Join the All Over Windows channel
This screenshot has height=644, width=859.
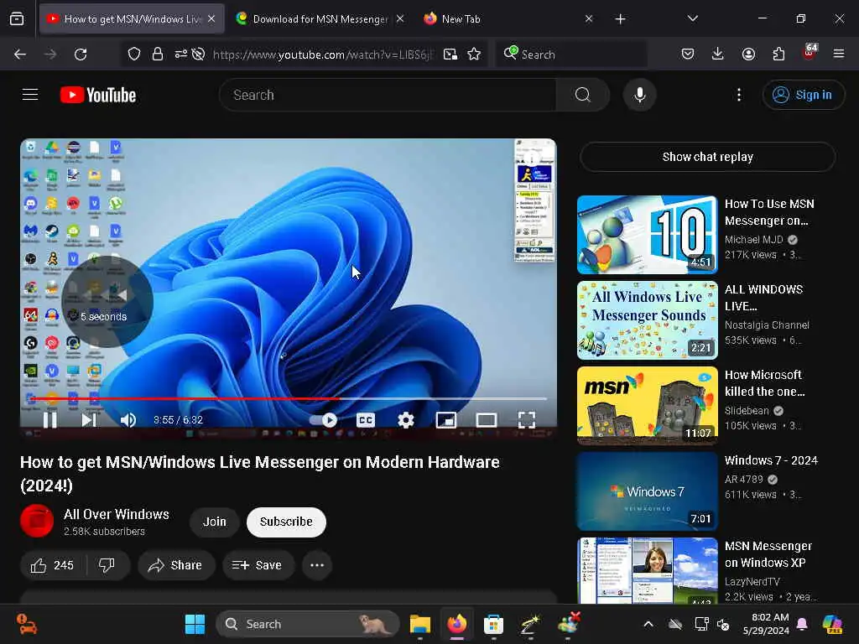214,522
